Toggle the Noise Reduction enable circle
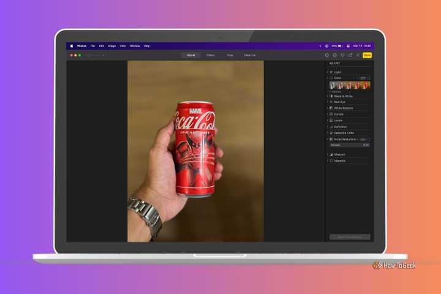 [369, 139]
